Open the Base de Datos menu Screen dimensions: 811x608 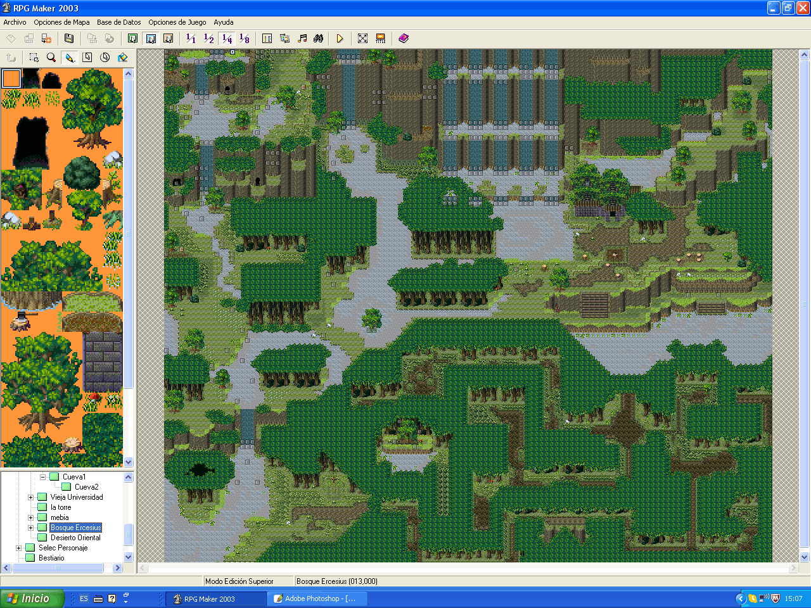(119, 22)
